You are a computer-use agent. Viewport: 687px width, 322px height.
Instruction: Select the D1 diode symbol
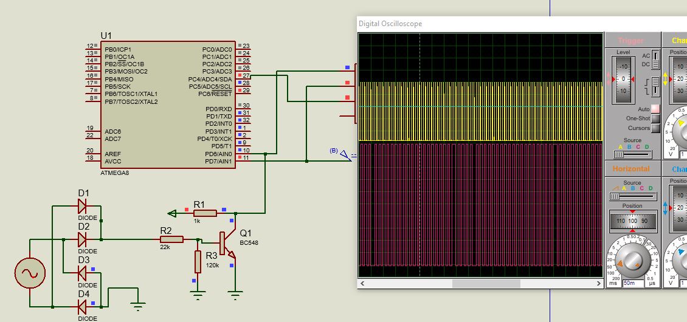point(82,205)
